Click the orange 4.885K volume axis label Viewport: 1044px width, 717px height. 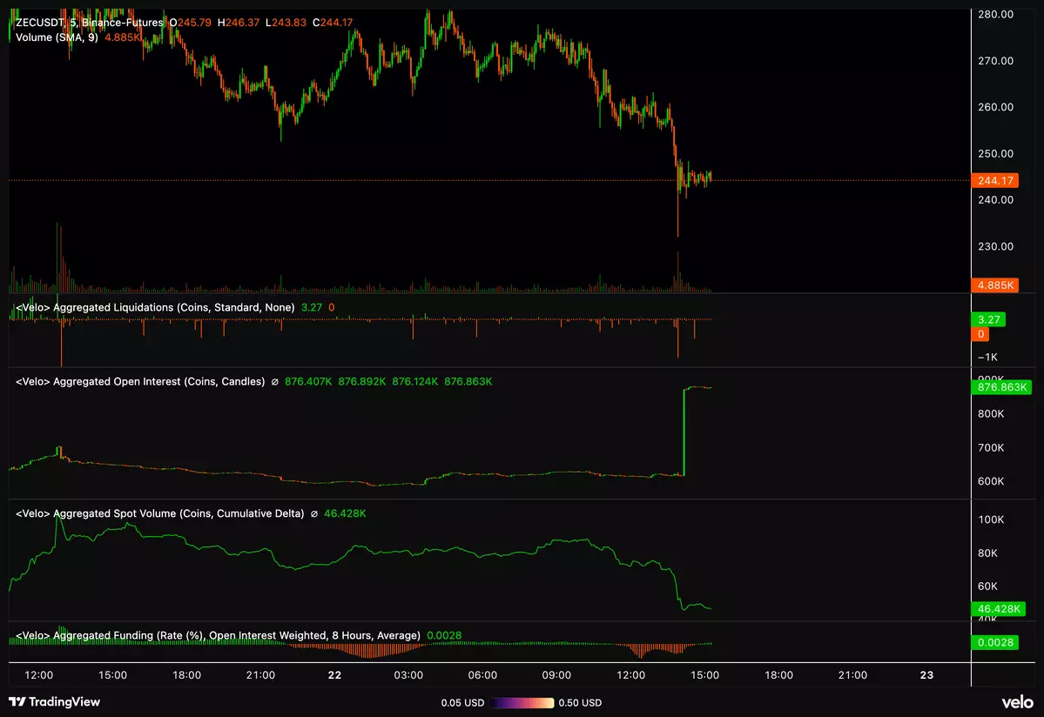coord(994,285)
